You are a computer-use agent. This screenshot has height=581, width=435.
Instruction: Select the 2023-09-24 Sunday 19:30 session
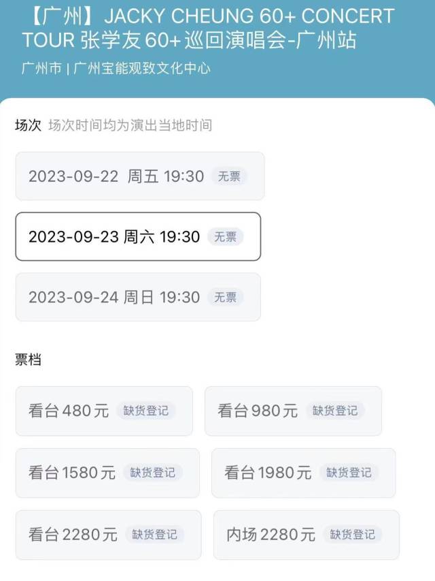point(138,297)
